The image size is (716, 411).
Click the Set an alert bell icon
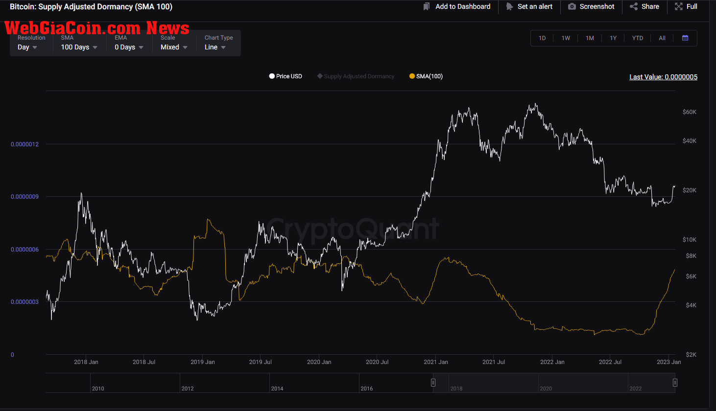point(509,6)
